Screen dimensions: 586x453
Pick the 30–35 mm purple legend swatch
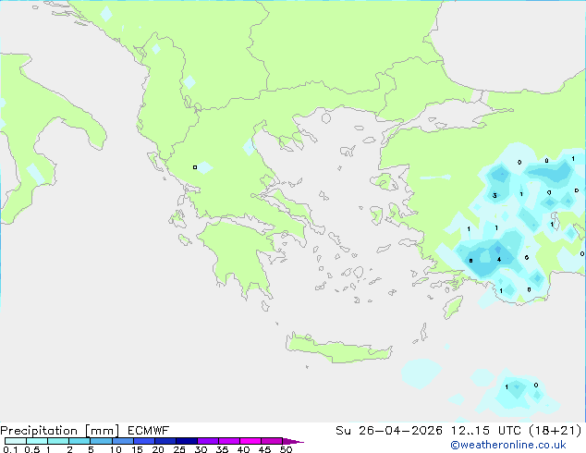(208, 441)
